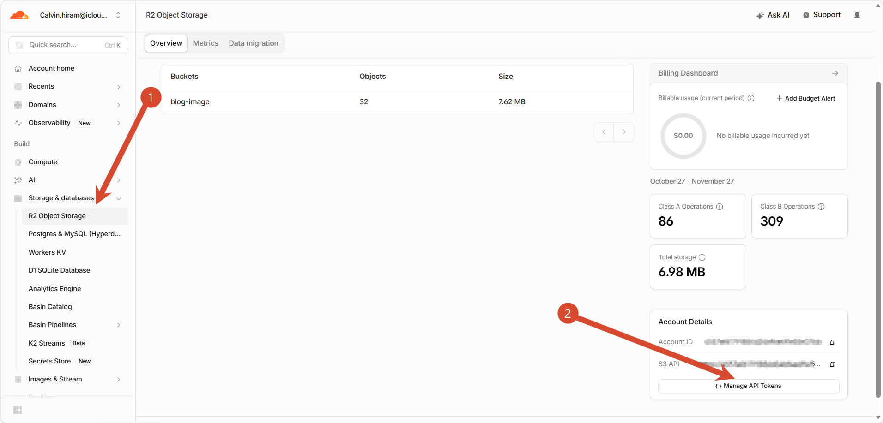This screenshot has height=423, width=883.
Task: Click the Cloudflare logo icon
Action: click(19, 15)
